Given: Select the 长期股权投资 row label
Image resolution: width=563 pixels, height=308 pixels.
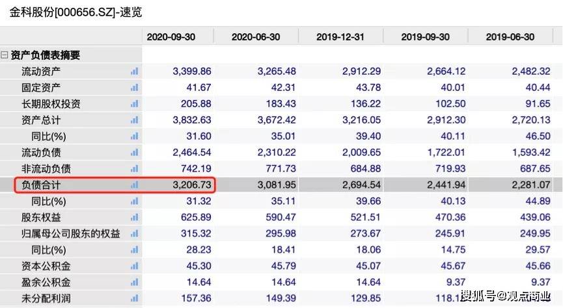Looking at the screenshot, I should pyautogui.click(x=51, y=104).
